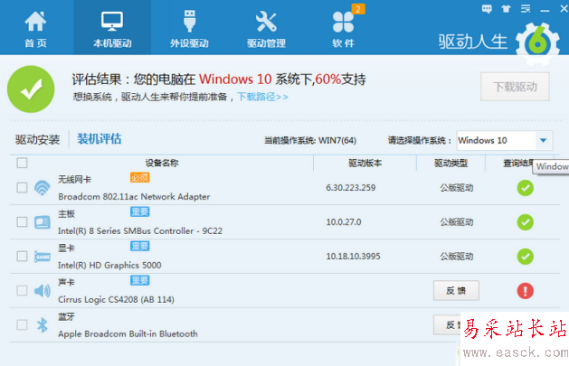Check the 显卡 Intel HD Graphics row
The height and width of the screenshot is (366, 569).
tap(22, 257)
